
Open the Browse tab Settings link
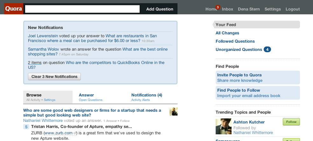click(x=50, y=100)
